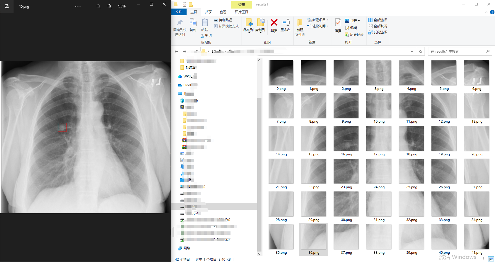Open the photo viewer three-dots menu
This screenshot has width=495, height=262.
[x=78, y=6]
